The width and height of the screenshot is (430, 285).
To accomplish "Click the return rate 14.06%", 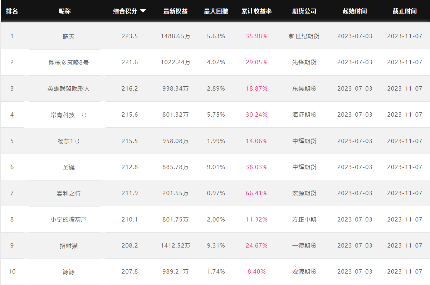I will click(x=256, y=141).
